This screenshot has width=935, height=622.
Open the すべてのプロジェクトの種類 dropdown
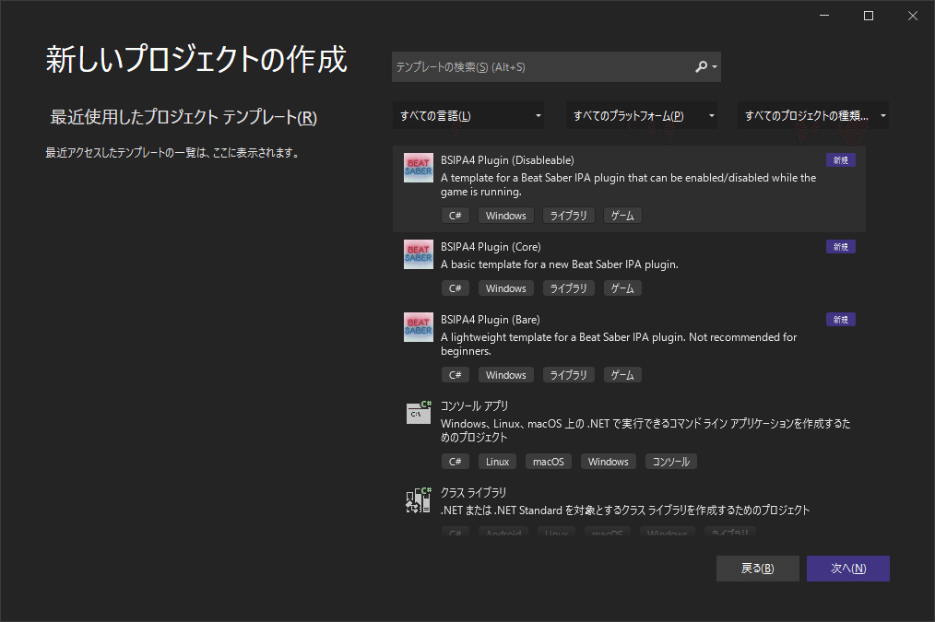click(815, 114)
